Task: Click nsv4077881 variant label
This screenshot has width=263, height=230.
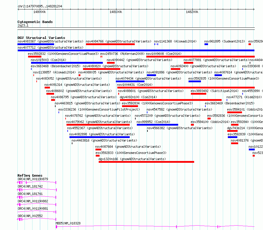Action: coord(216,60)
